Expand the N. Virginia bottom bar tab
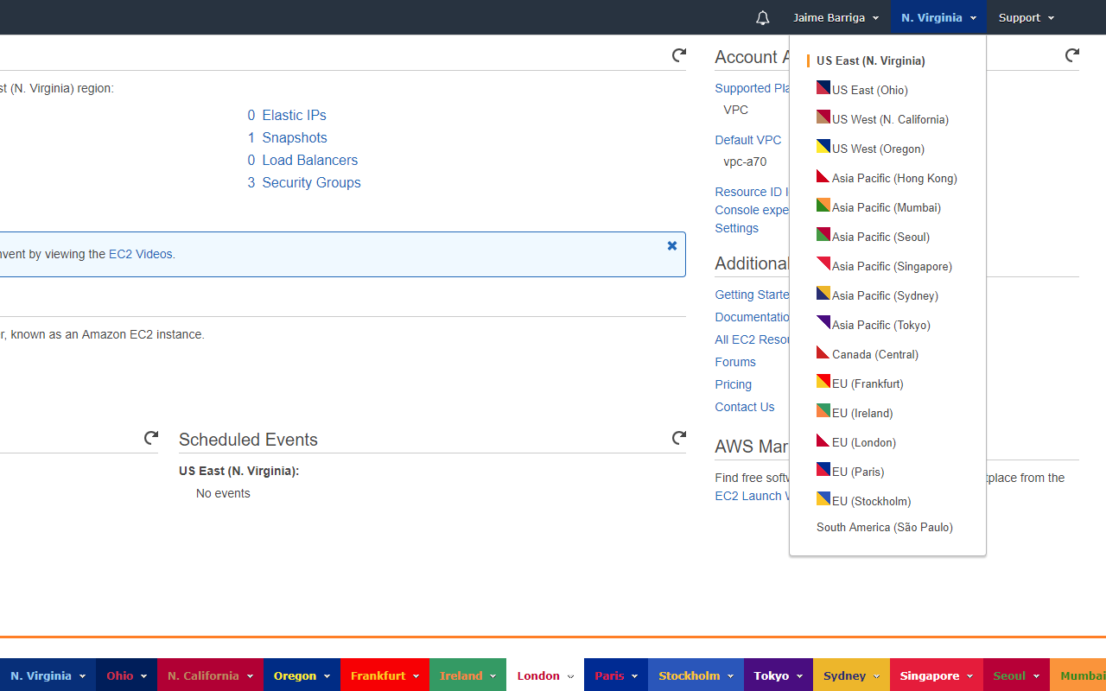This screenshot has height=691, width=1106. pos(48,675)
